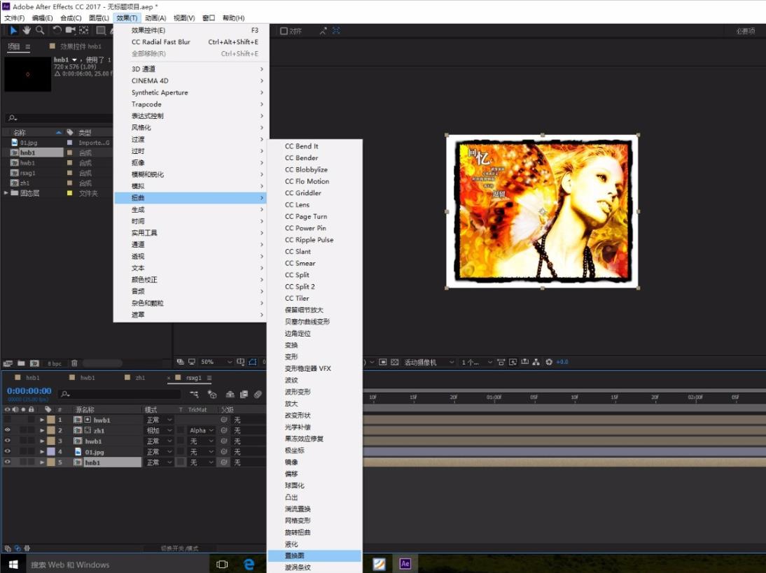Enable the 对齐 snapping checkbox
766x573 pixels.
coord(284,31)
